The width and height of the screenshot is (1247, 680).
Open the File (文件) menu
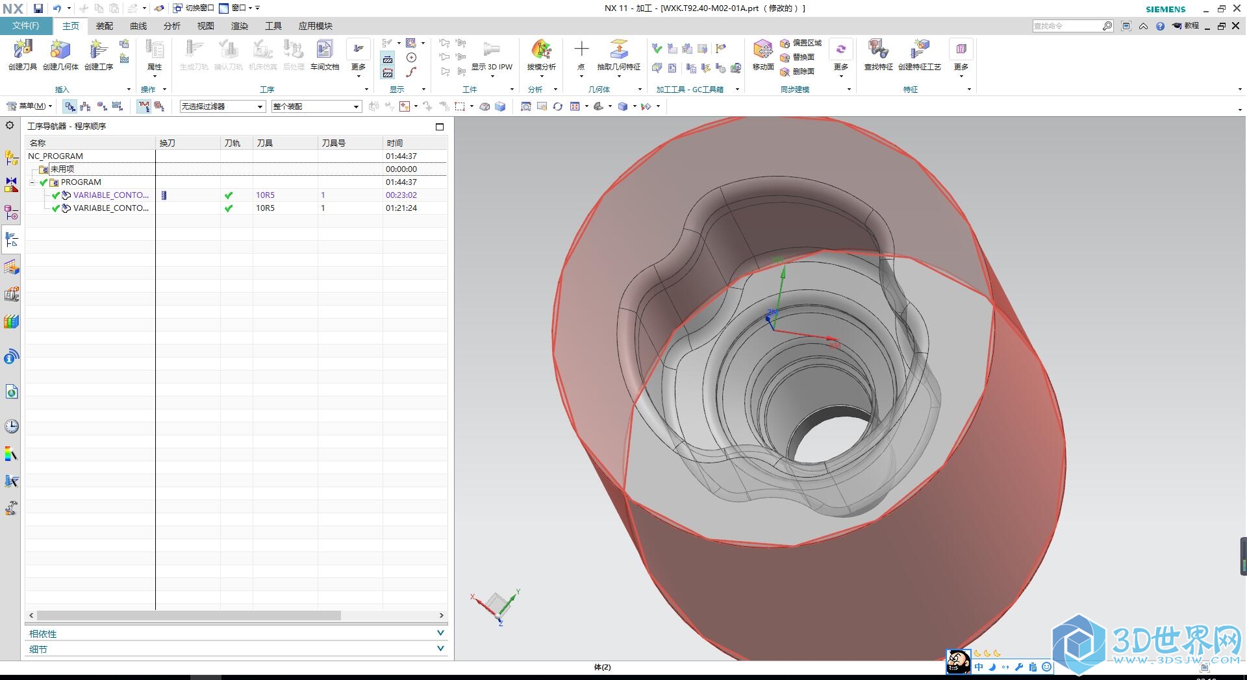click(25, 26)
